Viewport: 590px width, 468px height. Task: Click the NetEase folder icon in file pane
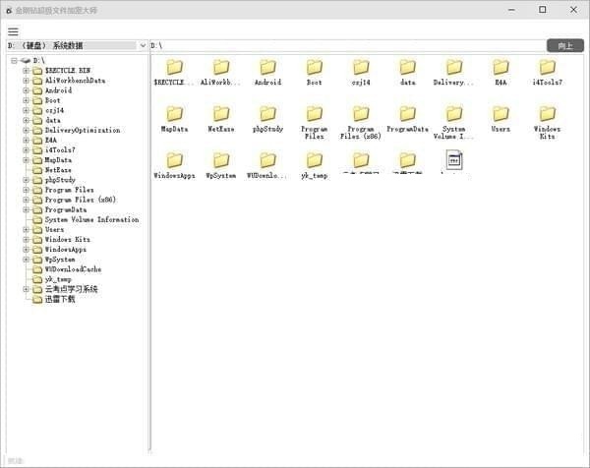(x=221, y=114)
